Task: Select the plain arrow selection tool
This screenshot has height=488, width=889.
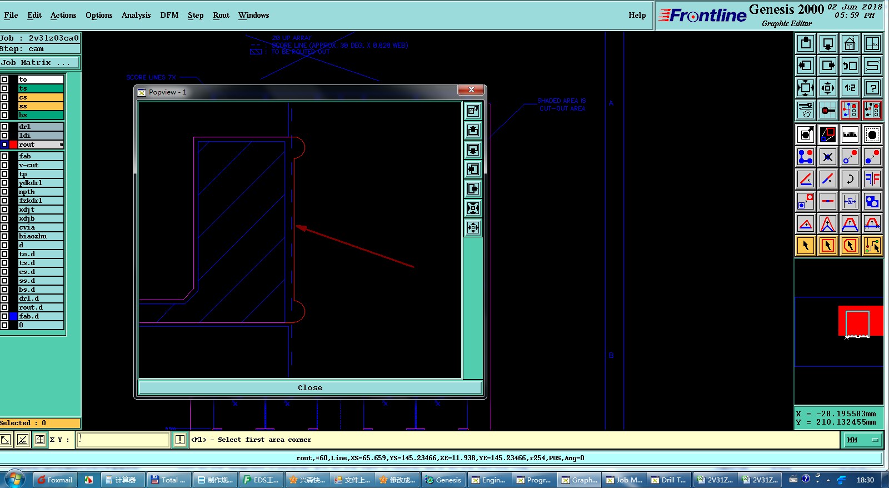Action: [806, 246]
